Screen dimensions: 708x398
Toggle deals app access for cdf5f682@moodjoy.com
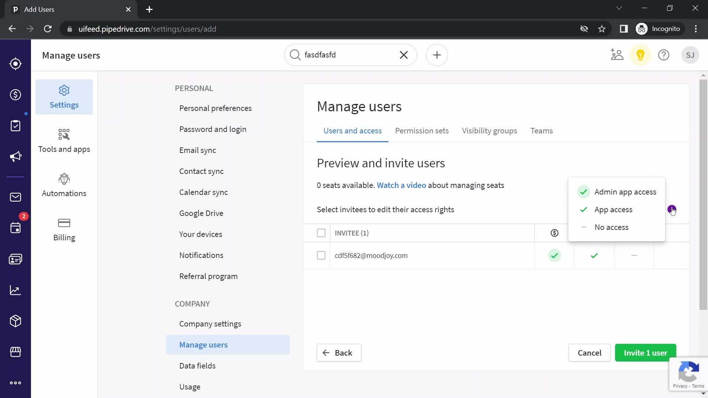tap(555, 255)
